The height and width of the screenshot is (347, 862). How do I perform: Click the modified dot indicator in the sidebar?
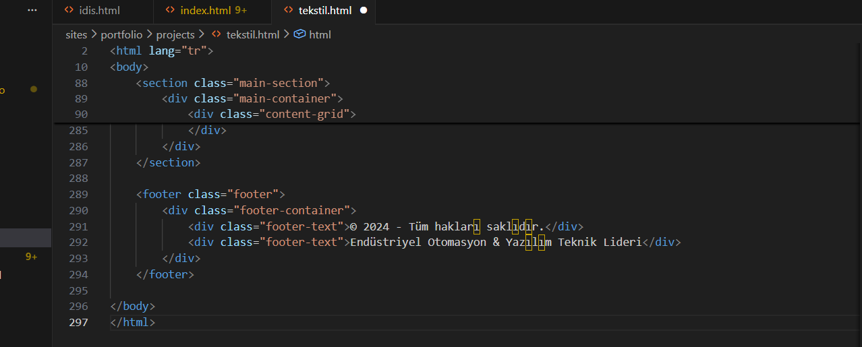point(33,89)
